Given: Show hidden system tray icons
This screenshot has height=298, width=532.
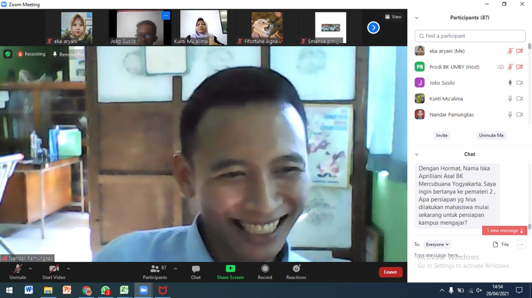Looking at the screenshot, I should [442, 290].
